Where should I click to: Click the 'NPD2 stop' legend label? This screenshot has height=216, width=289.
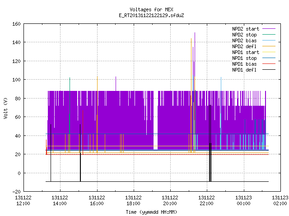244,35
